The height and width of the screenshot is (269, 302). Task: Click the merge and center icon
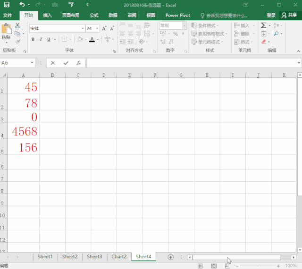[x=147, y=34]
